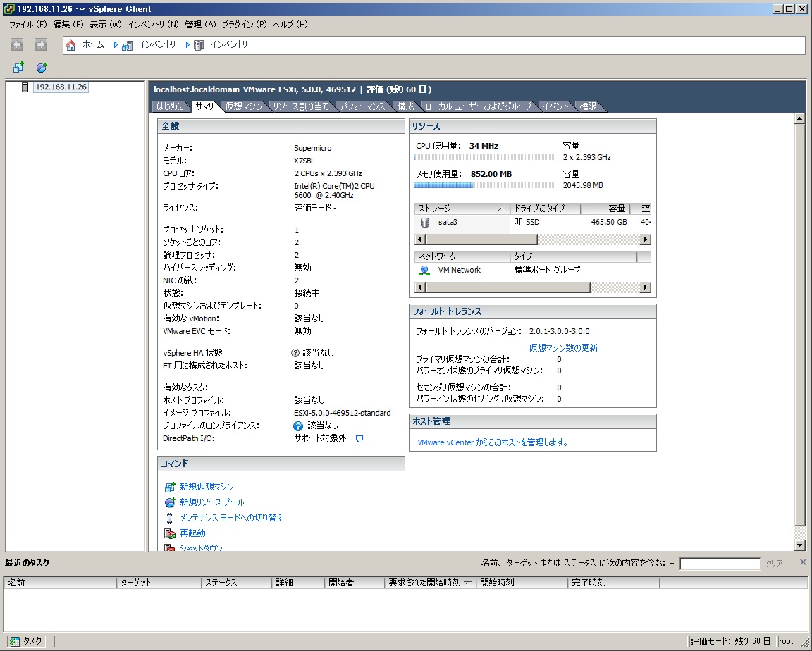Click 新規リソース プール command link
This screenshot has width=812, height=651.
[211, 502]
